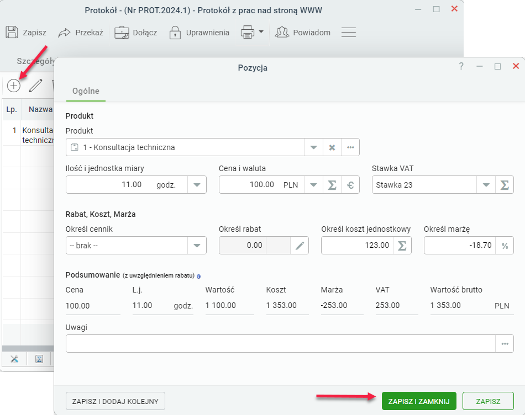Click the plus icon to add position
525x415 pixels.
click(x=14, y=86)
